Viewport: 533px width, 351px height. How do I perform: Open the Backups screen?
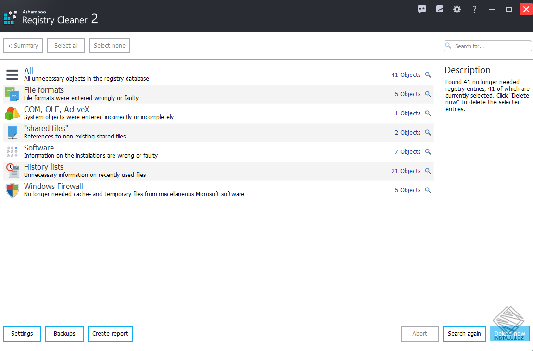(x=64, y=334)
